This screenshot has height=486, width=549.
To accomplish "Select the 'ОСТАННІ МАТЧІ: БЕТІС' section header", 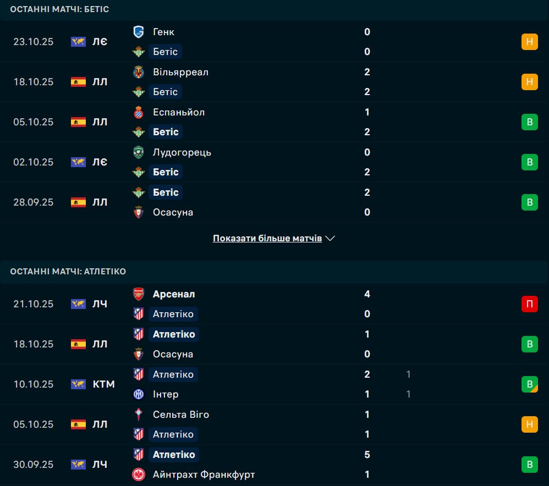I will click(x=59, y=9).
